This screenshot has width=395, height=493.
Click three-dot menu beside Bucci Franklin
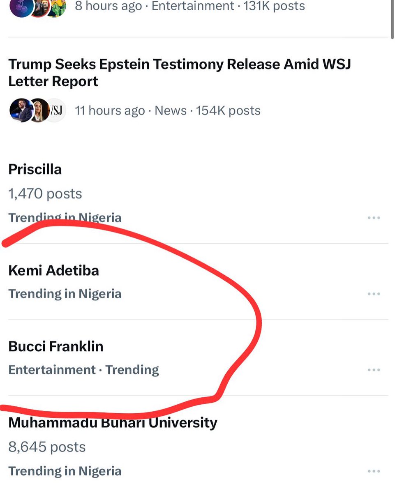(x=373, y=370)
